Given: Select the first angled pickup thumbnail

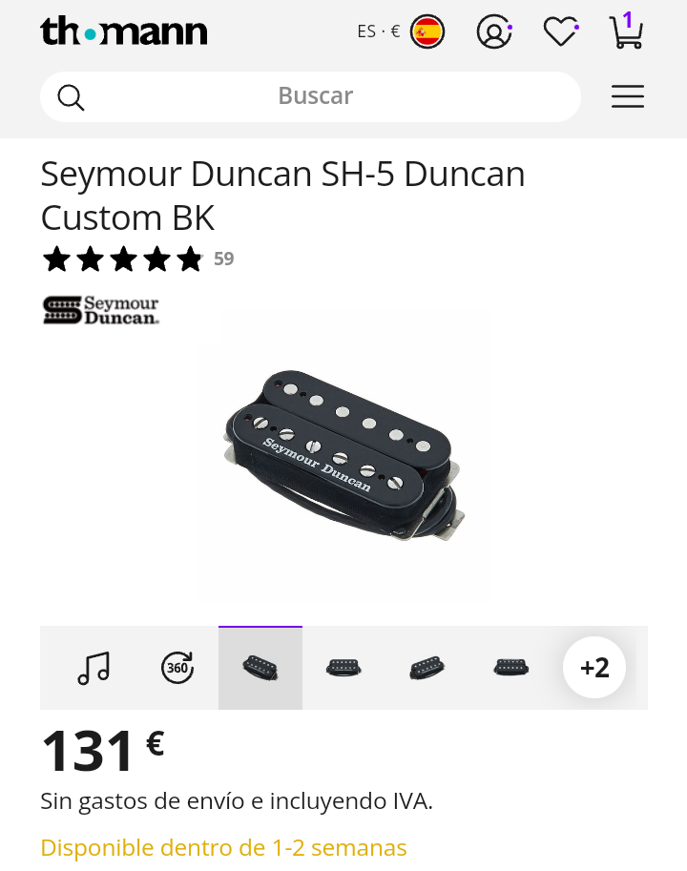Looking at the screenshot, I should tap(260, 668).
